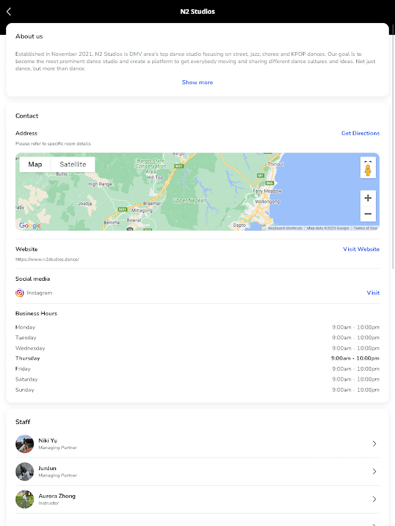Click the Instagram logo icon
The width and height of the screenshot is (395, 526).
20,293
